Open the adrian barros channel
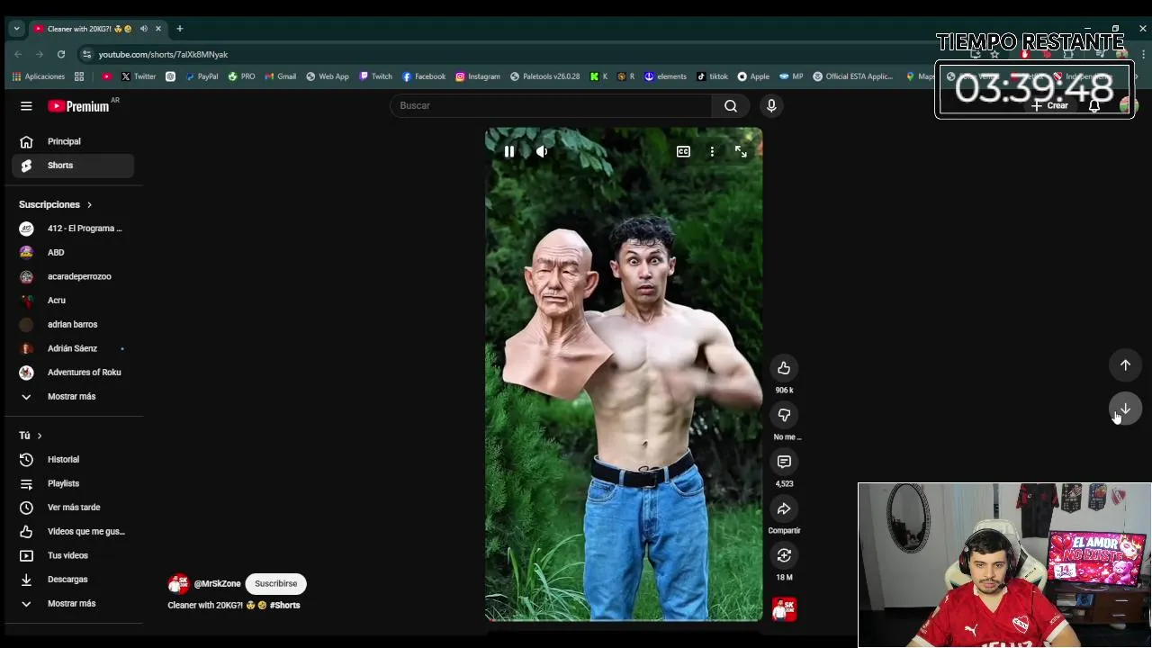Image resolution: width=1152 pixels, height=648 pixels. click(x=73, y=324)
